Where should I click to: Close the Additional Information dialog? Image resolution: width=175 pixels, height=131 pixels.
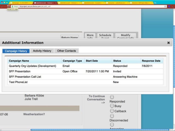click(168, 43)
